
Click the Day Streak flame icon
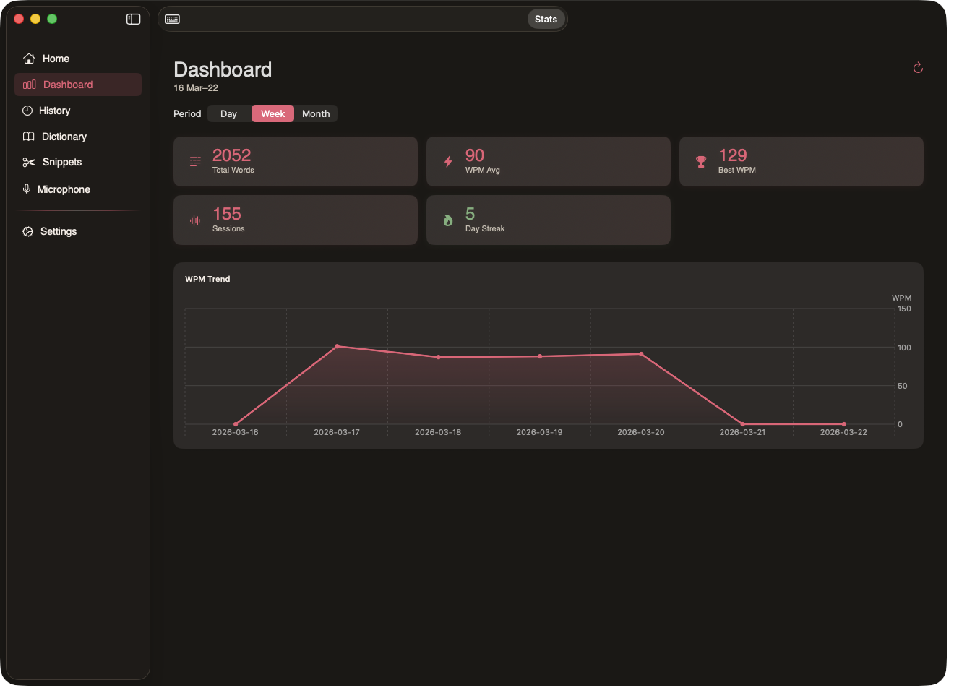pos(448,220)
